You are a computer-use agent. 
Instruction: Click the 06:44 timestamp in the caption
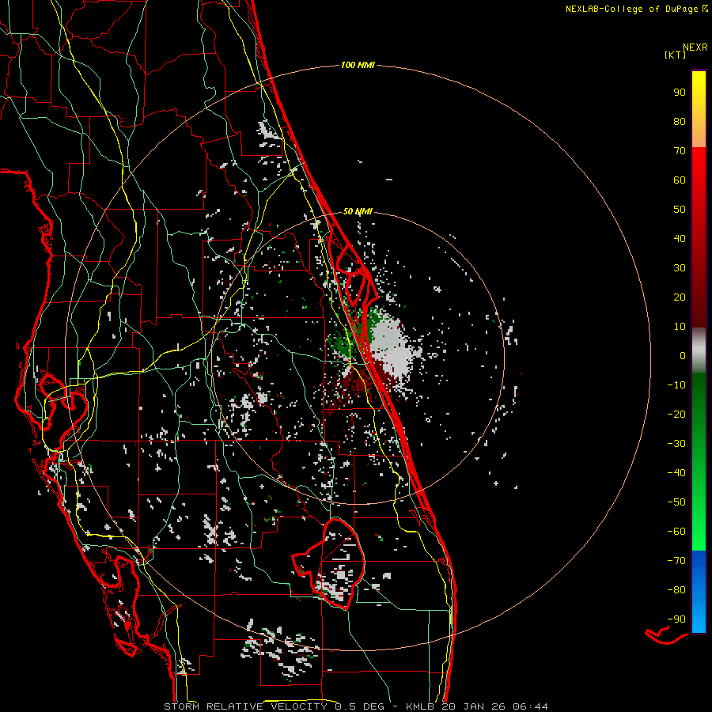tap(532, 706)
